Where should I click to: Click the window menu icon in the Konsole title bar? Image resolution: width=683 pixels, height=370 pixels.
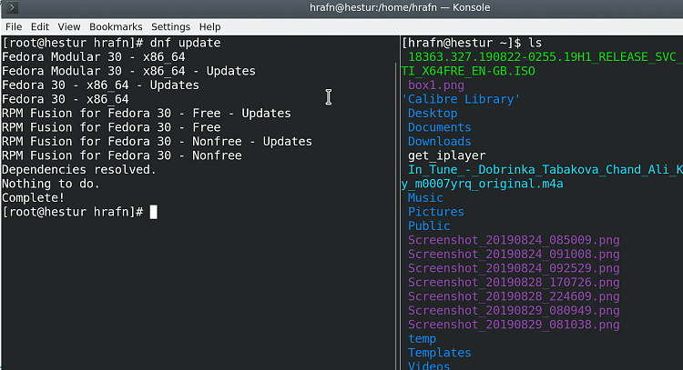coord(11,7)
